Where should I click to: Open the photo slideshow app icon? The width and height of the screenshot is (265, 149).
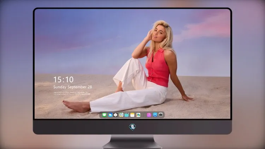coord(138,115)
